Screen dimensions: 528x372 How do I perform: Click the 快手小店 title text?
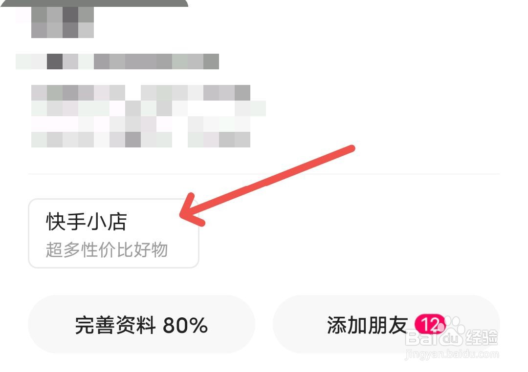pyautogui.click(x=86, y=222)
